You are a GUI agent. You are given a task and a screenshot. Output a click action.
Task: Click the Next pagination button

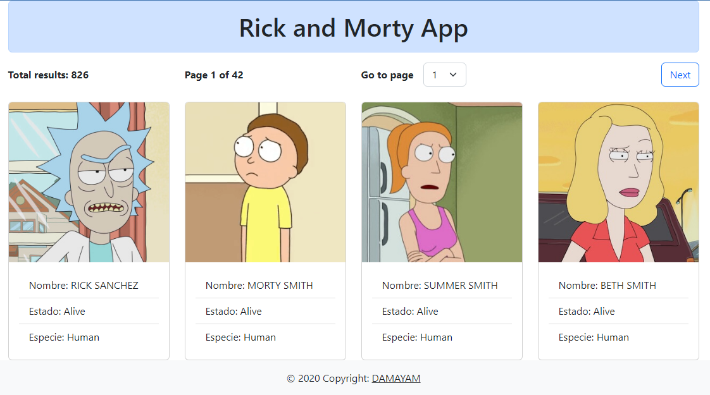680,75
